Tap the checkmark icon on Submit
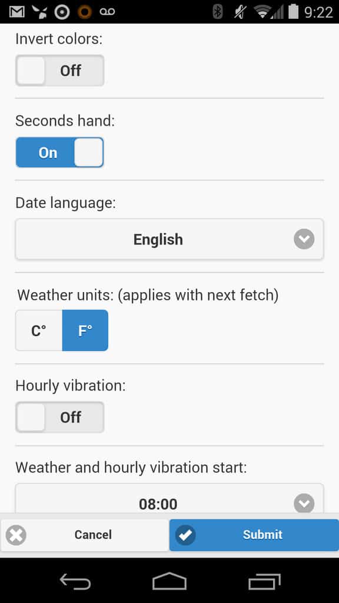 tap(185, 535)
